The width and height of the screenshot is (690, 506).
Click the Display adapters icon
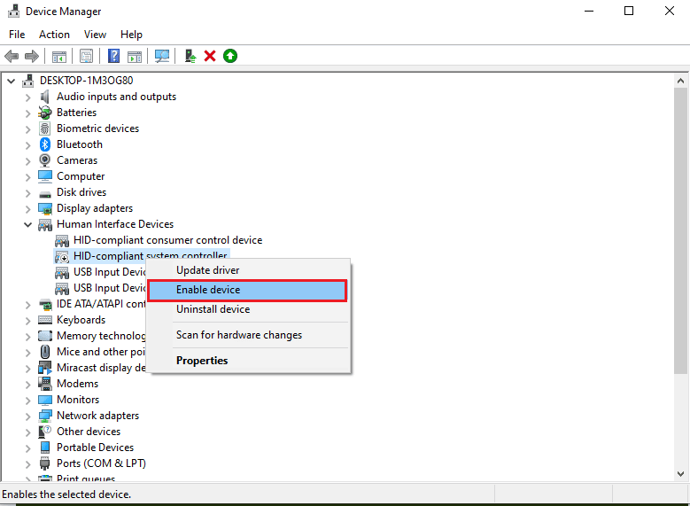tap(45, 208)
